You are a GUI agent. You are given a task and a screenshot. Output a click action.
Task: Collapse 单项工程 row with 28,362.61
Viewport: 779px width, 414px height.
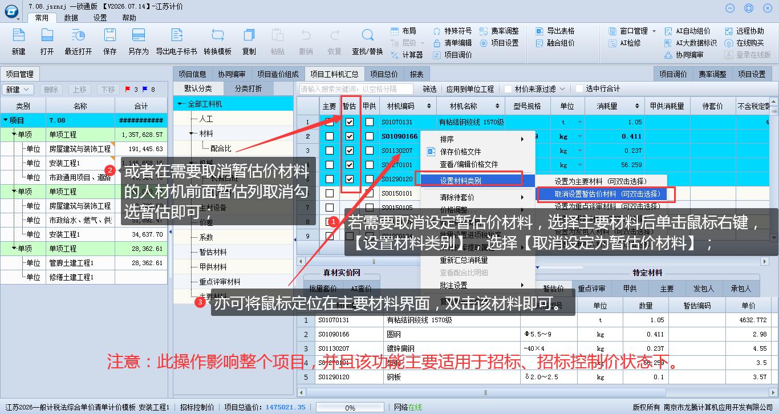point(14,249)
